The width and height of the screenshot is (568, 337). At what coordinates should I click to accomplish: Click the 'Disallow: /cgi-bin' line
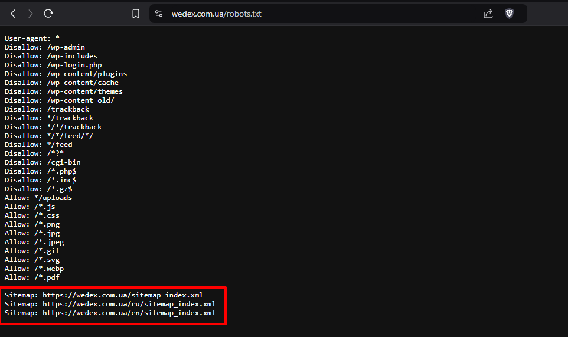click(x=43, y=162)
